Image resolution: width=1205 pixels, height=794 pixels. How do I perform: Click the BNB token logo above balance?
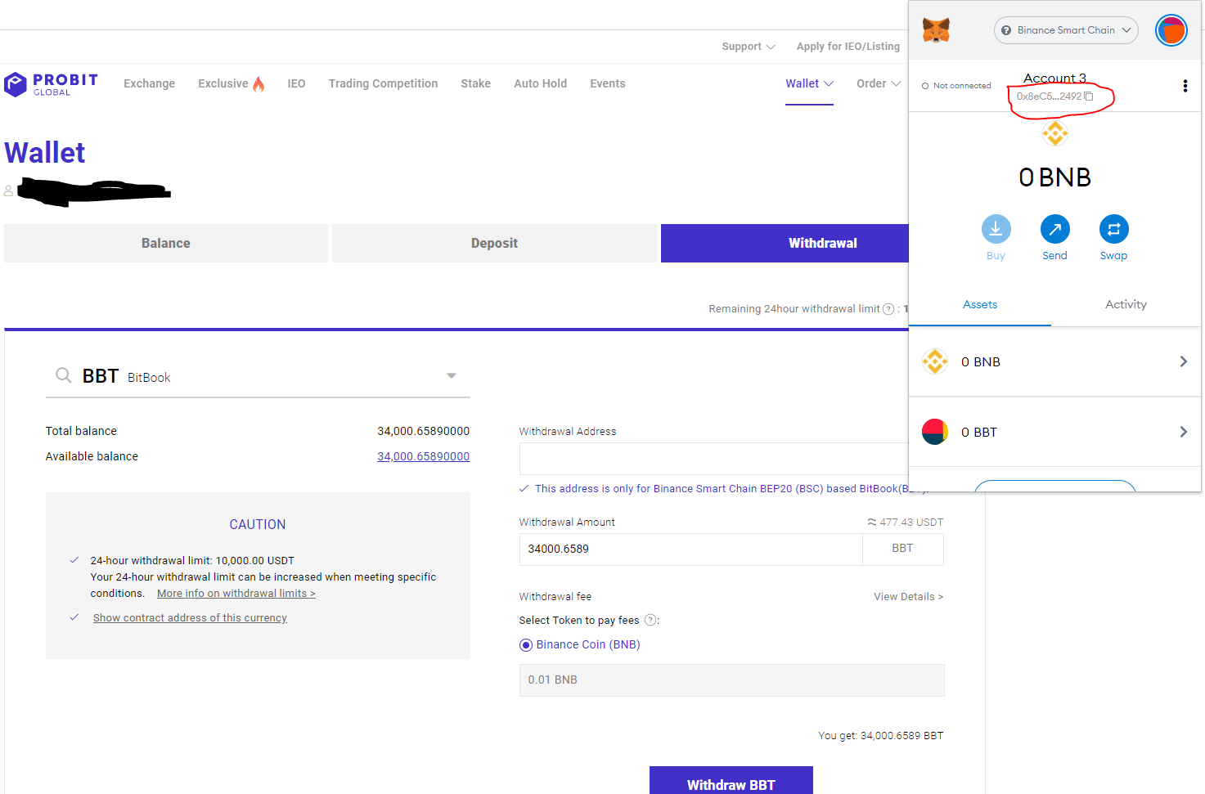pos(1054,132)
